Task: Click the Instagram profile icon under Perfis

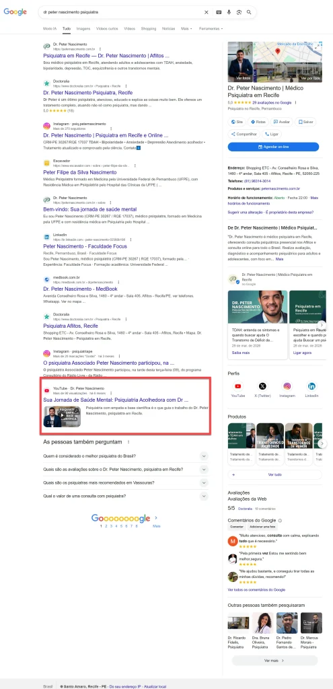Action: point(287,386)
